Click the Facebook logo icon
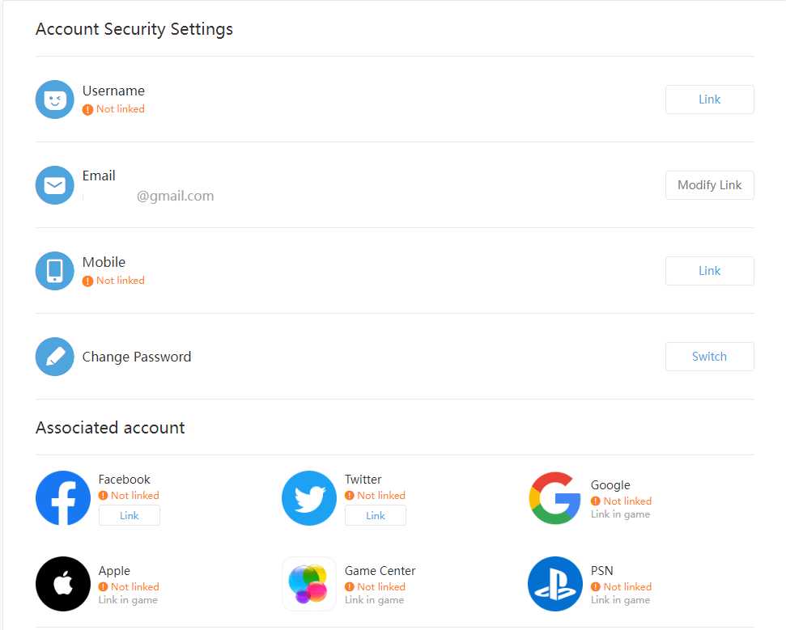Screen dimensions: 786x630 pyautogui.click(x=63, y=498)
